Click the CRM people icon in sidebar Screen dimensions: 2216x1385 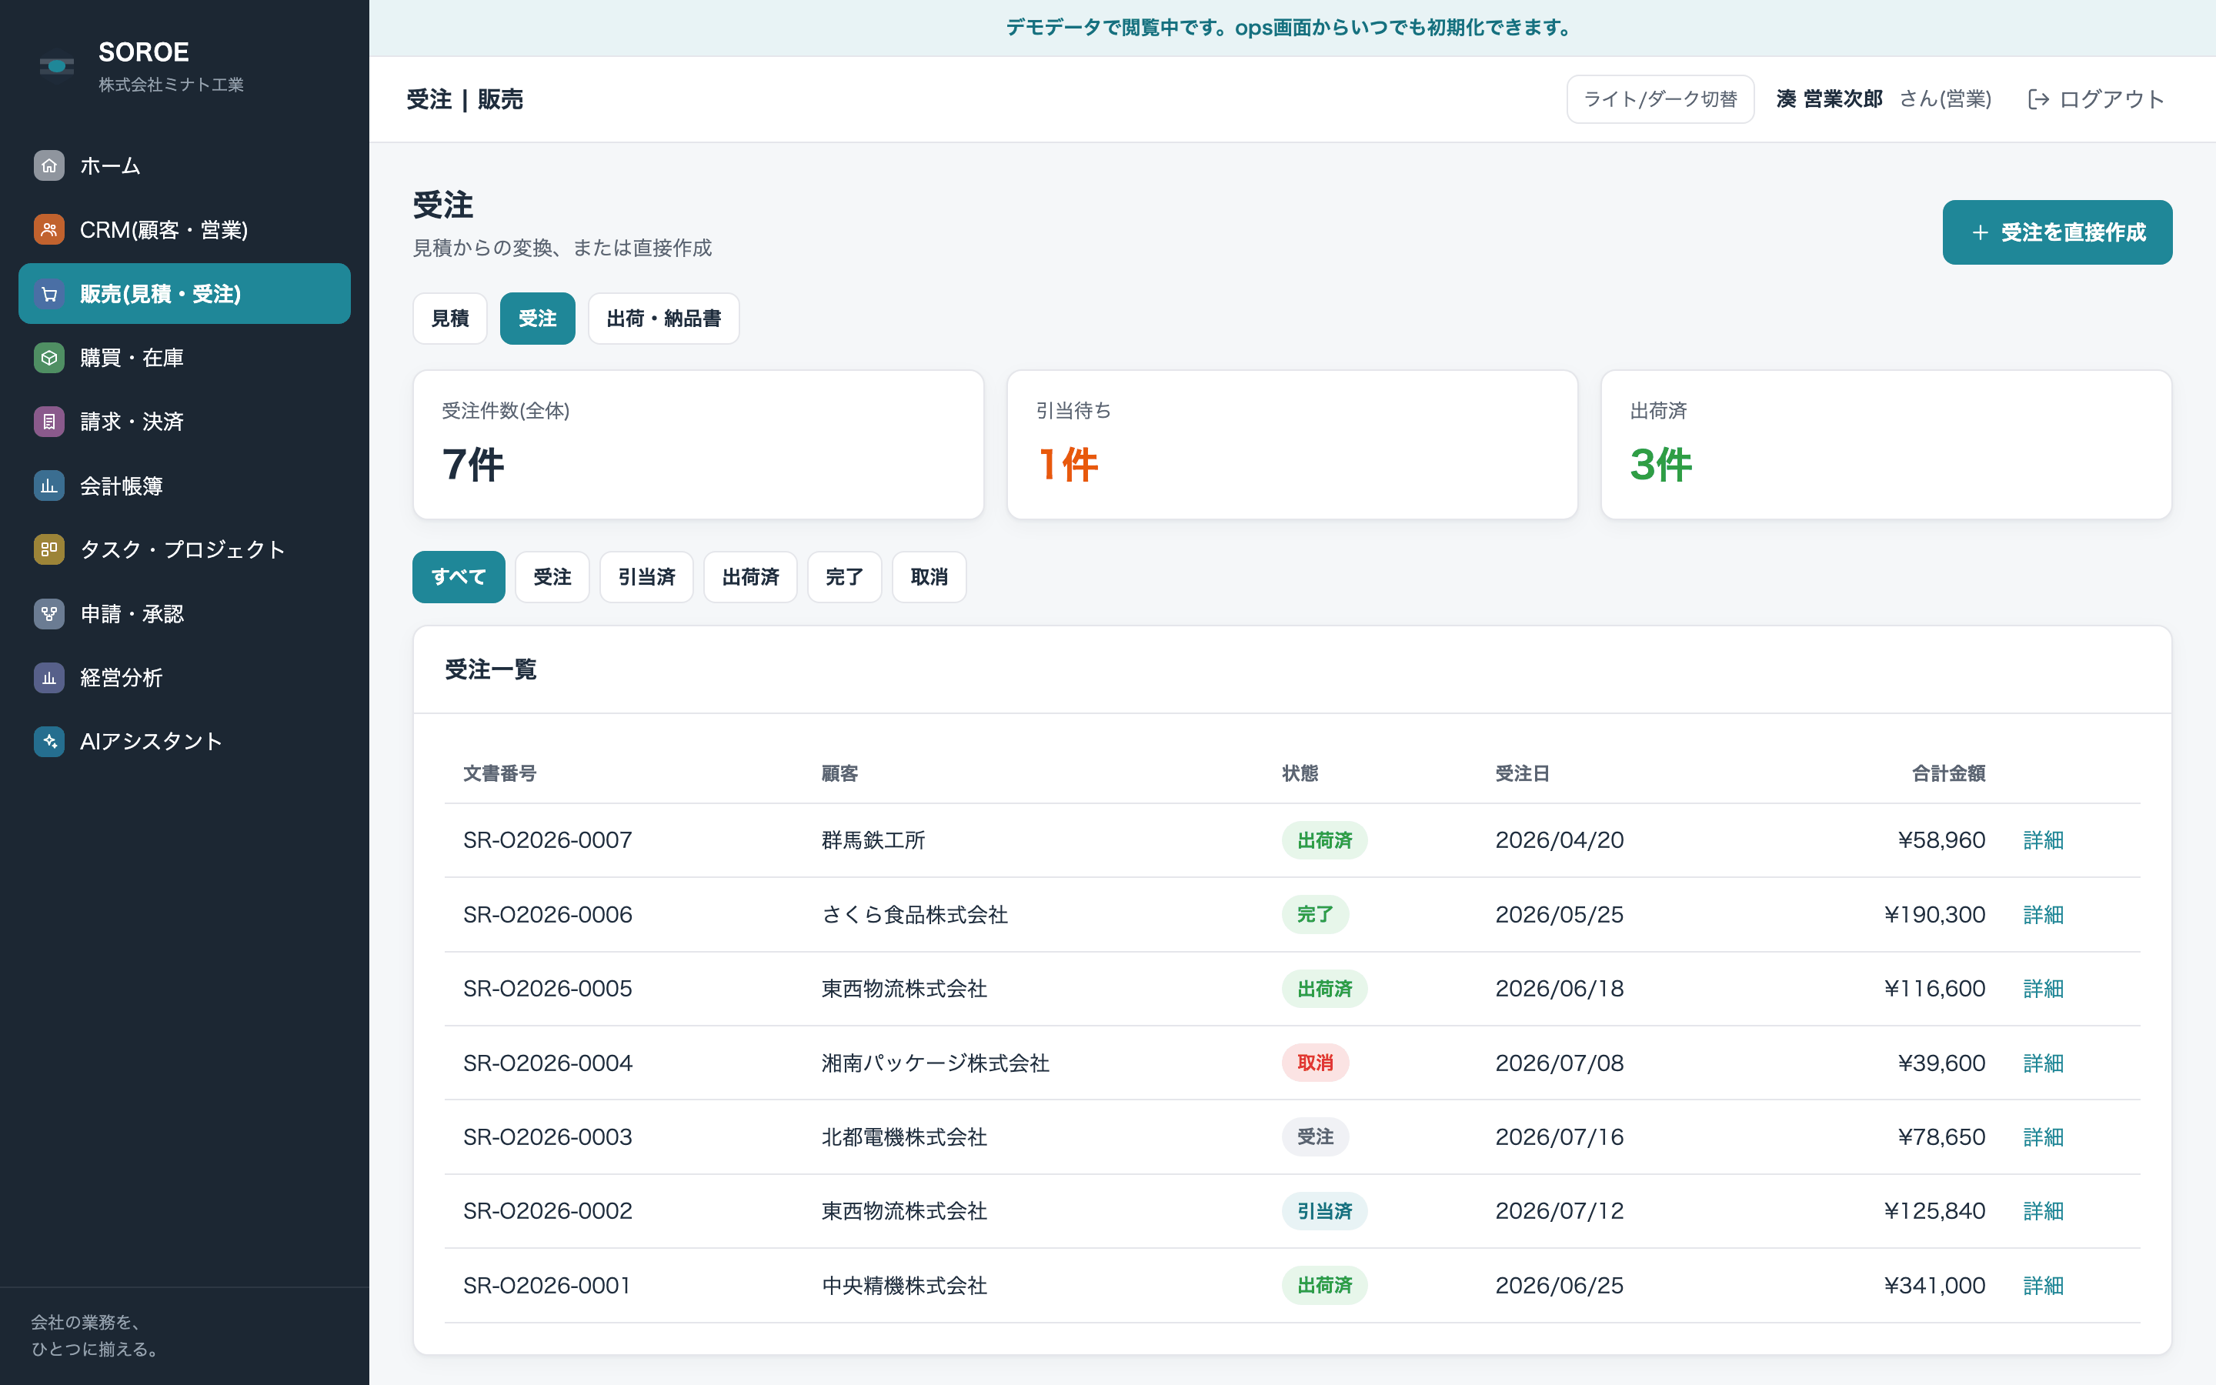pos(49,230)
